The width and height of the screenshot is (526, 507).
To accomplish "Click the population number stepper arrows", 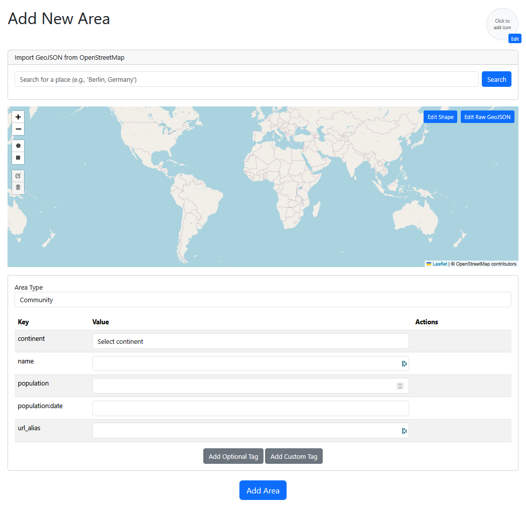I will (x=400, y=386).
